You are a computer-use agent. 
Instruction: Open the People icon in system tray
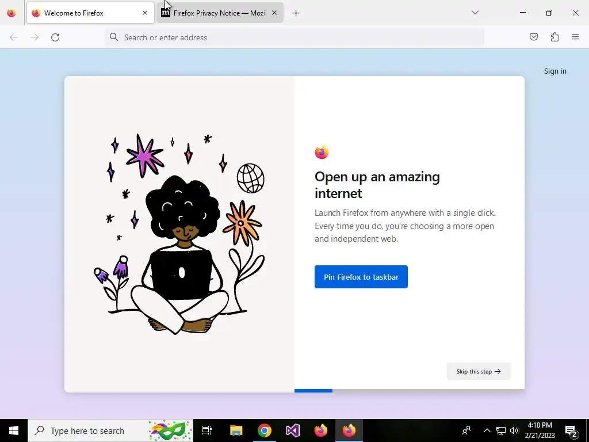point(466,430)
